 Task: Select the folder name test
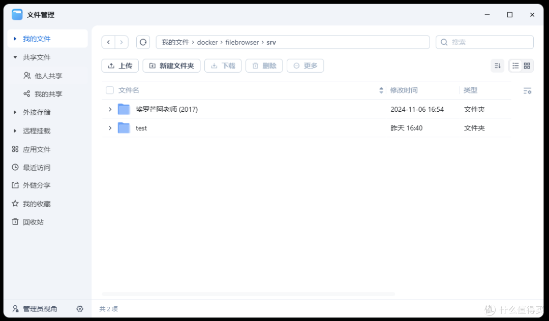tap(141, 129)
